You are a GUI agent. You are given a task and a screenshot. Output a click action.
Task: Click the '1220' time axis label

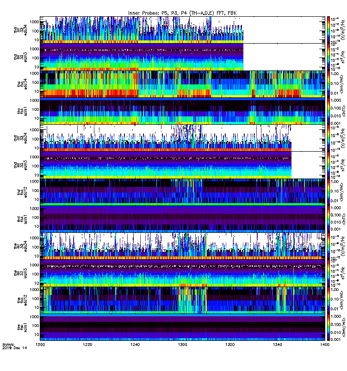[x=87, y=345]
